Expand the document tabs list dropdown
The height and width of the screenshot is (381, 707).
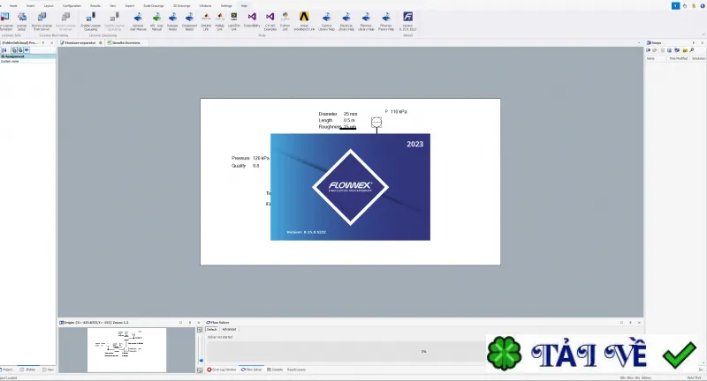[x=638, y=42]
